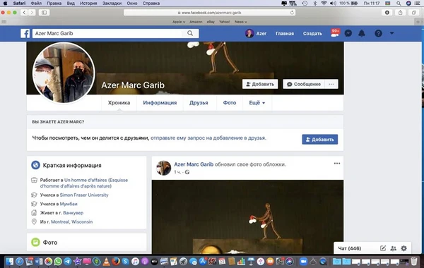Viewport: 424px width, 268px height.
Task: Open the Вид menu
Action: (x=71, y=4)
